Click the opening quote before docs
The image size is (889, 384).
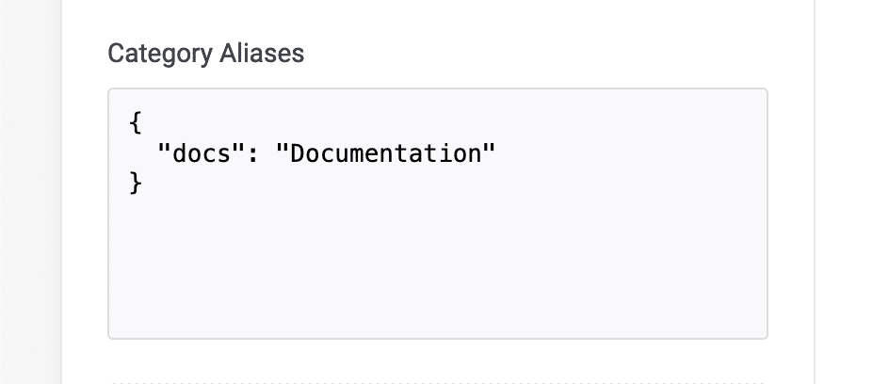[x=164, y=153]
